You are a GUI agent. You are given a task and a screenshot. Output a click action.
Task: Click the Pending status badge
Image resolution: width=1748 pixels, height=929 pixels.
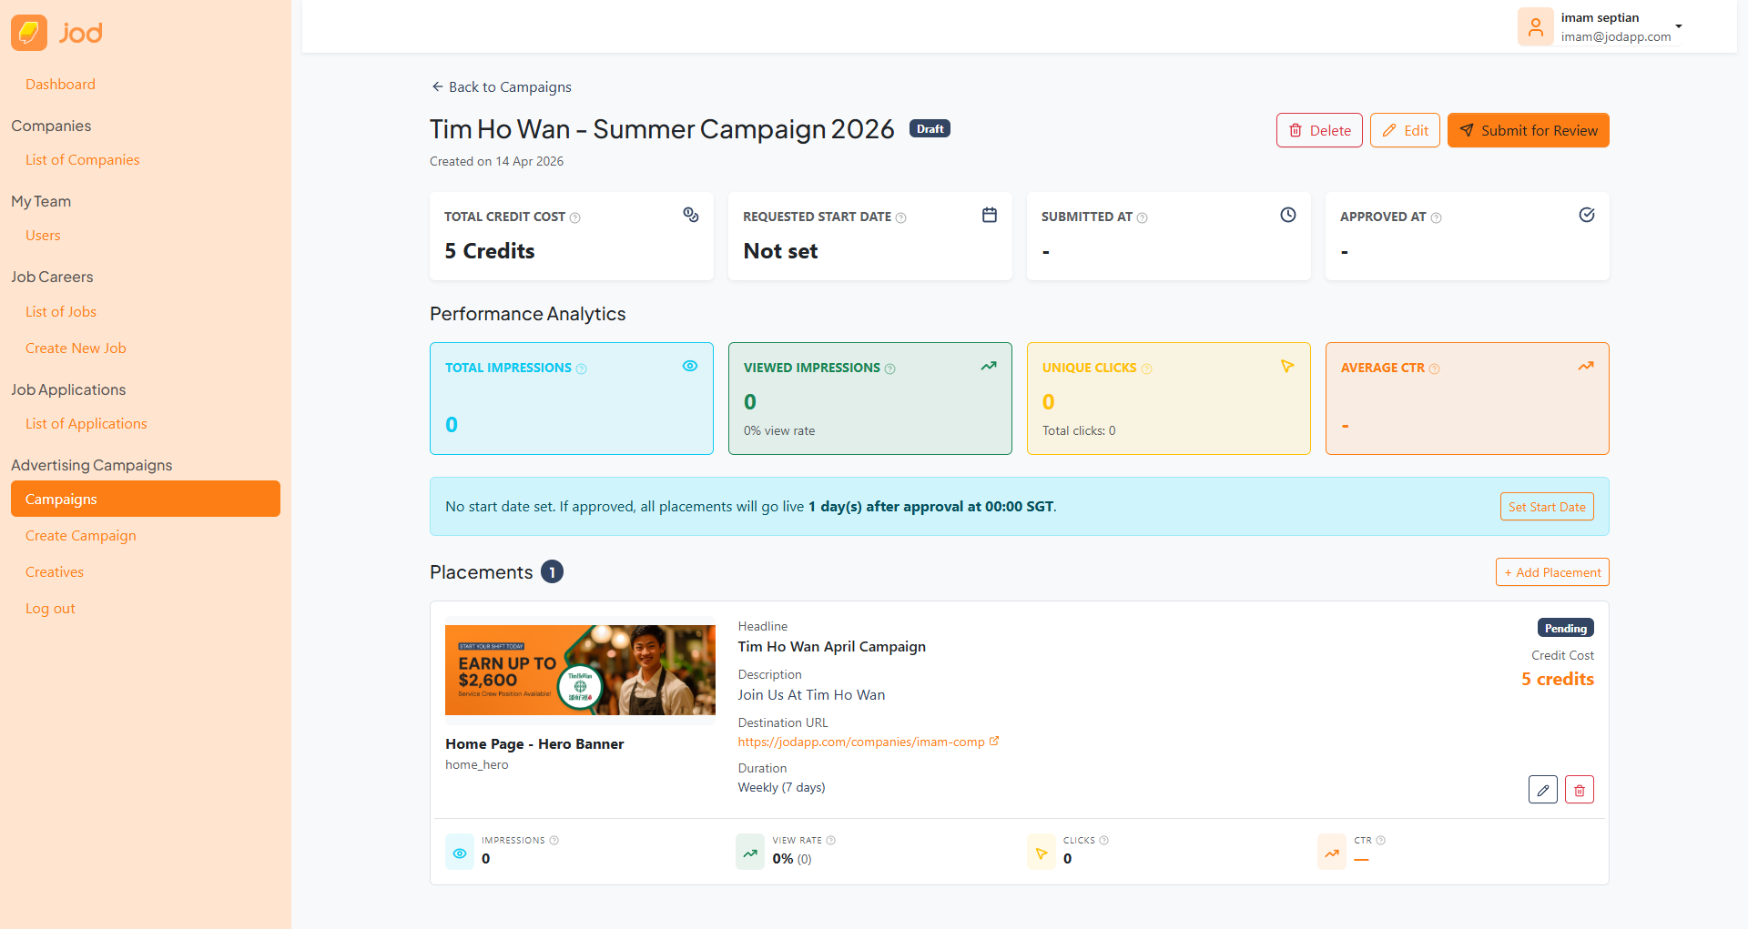pyautogui.click(x=1566, y=628)
